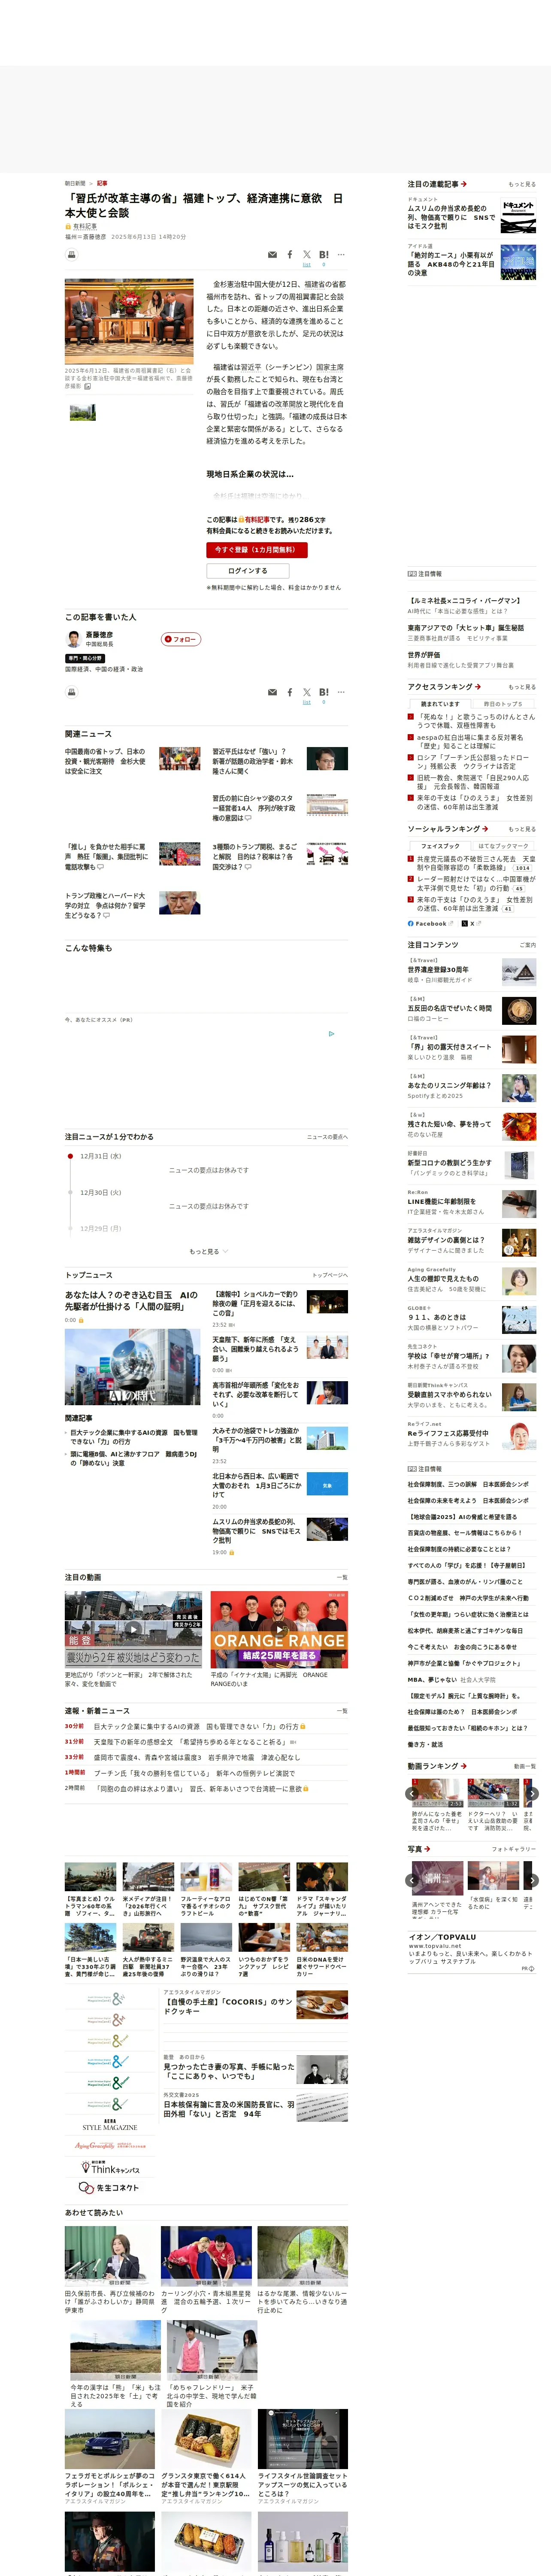
Task: Click the enlarge-photo icon in the image caption
Action: (x=87, y=387)
